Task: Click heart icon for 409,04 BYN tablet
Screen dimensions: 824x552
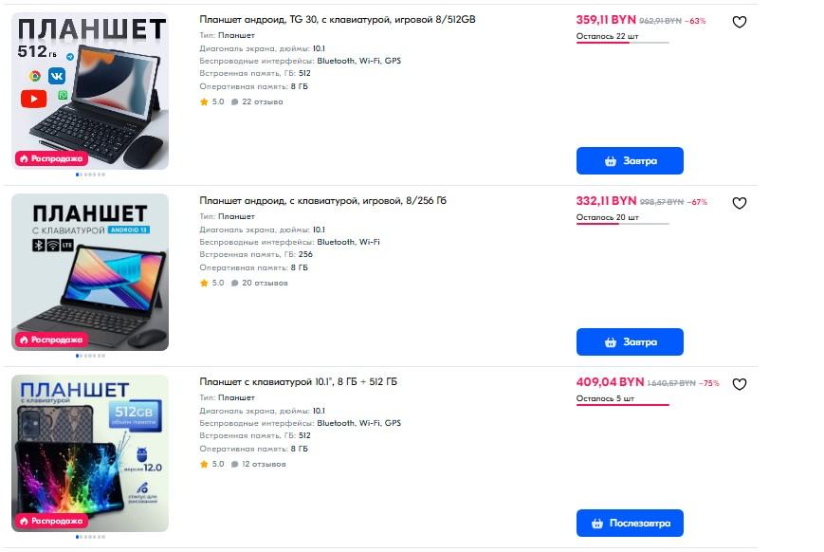Action: click(740, 384)
